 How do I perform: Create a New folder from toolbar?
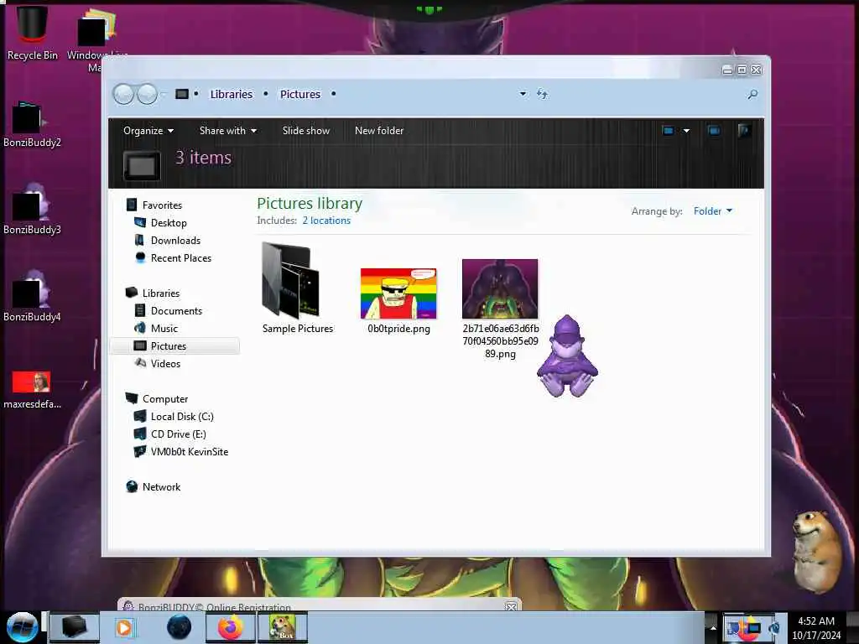click(x=379, y=130)
